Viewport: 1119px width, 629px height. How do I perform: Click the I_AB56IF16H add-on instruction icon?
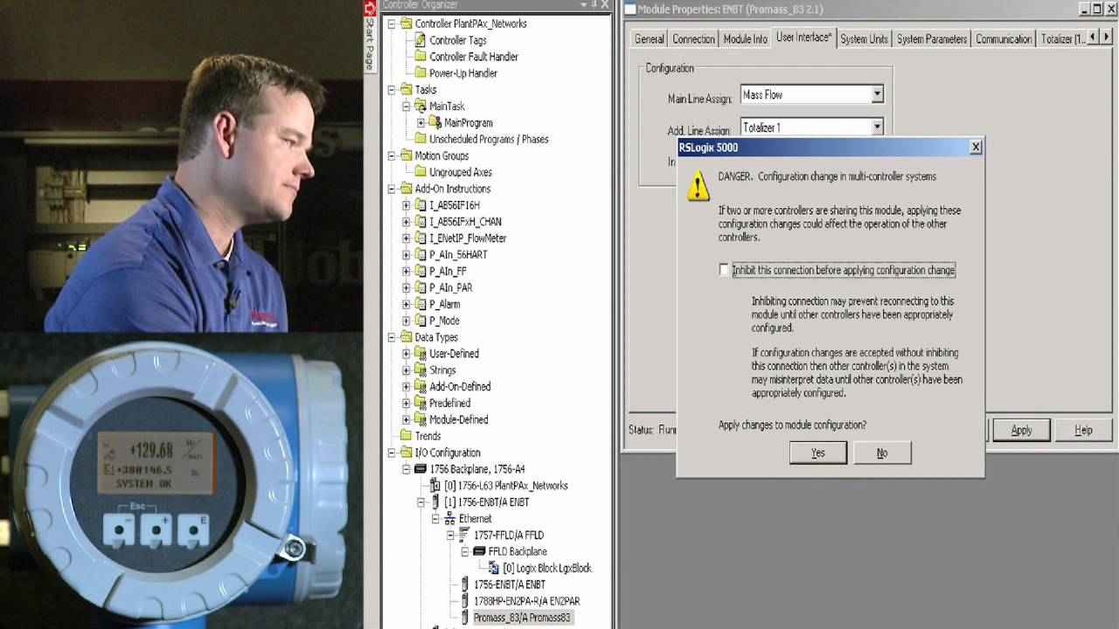[420, 205]
